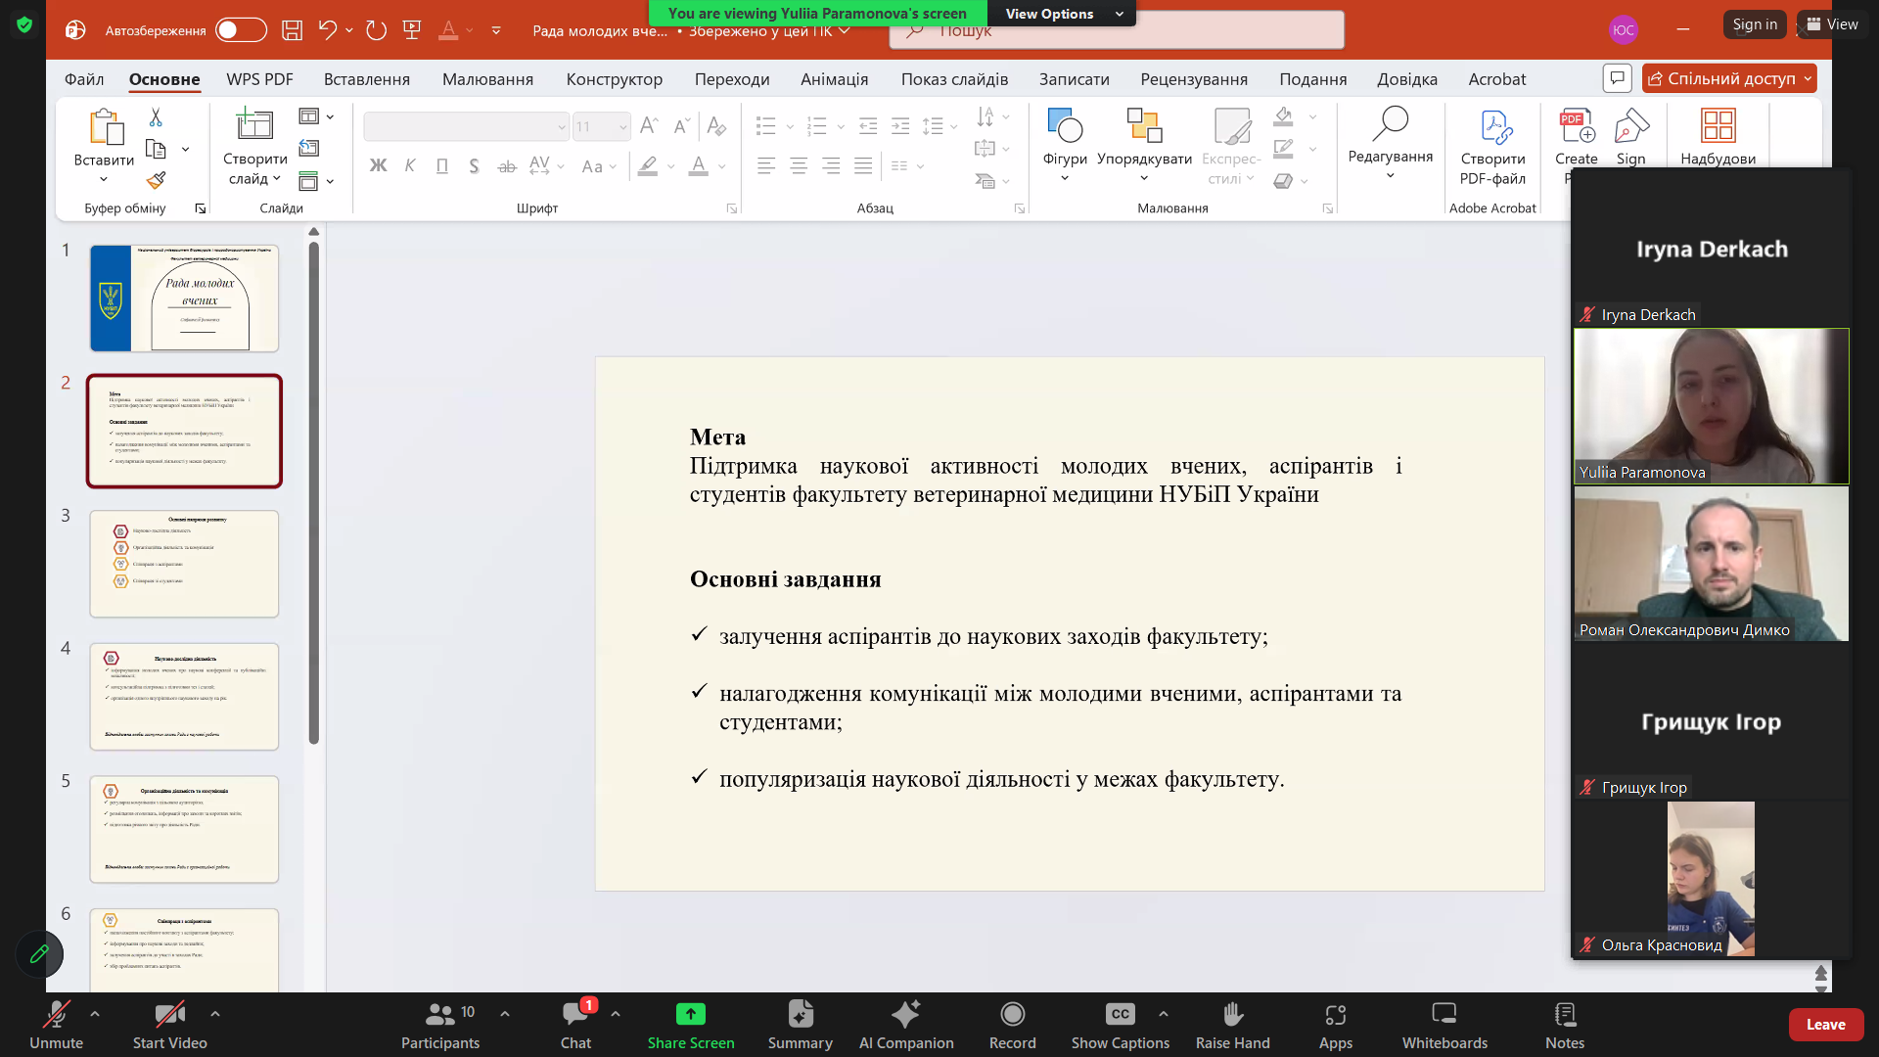This screenshot has height=1057, width=1879.
Task: Start Video camera toggle
Action: click(169, 1014)
